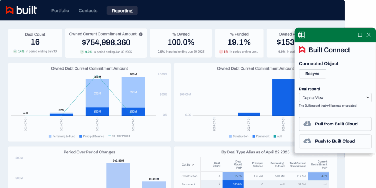The height and width of the screenshot is (188, 376).
Task: Click the red down arrow under % Funded
Action: pos(221,52)
